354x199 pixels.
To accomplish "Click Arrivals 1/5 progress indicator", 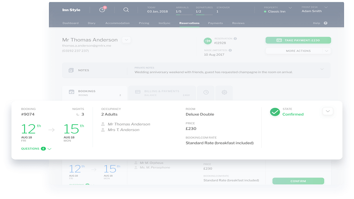I will tap(184, 11).
